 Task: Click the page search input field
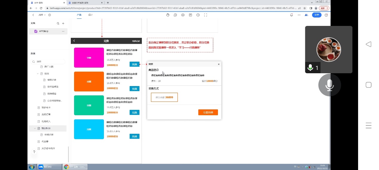pos(49,62)
